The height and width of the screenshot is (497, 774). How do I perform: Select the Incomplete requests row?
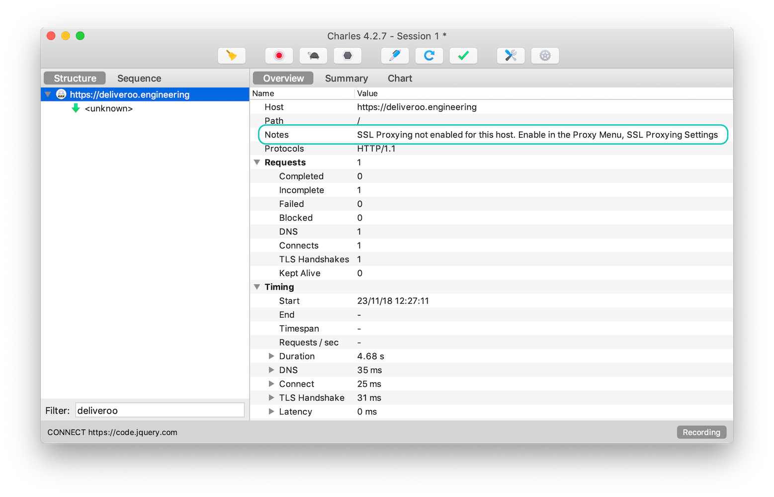click(x=491, y=190)
